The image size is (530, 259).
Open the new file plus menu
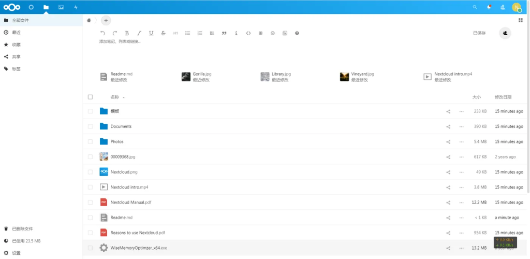[x=106, y=20]
